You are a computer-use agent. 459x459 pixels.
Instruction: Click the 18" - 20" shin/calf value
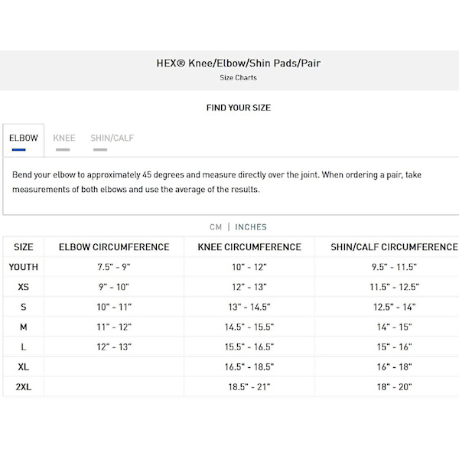(394, 386)
